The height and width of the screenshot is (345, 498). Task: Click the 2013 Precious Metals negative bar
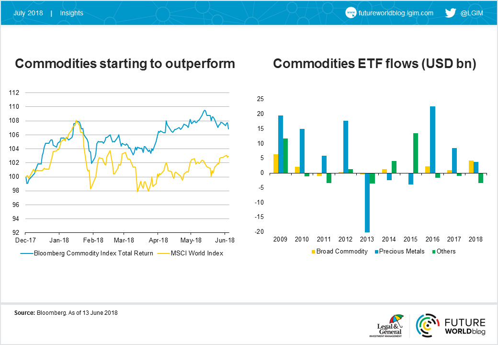click(367, 203)
